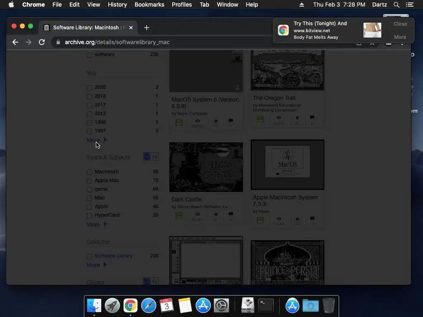Screen dimensions: 423x317
Task: Open the Window menu
Action: pos(228,5)
